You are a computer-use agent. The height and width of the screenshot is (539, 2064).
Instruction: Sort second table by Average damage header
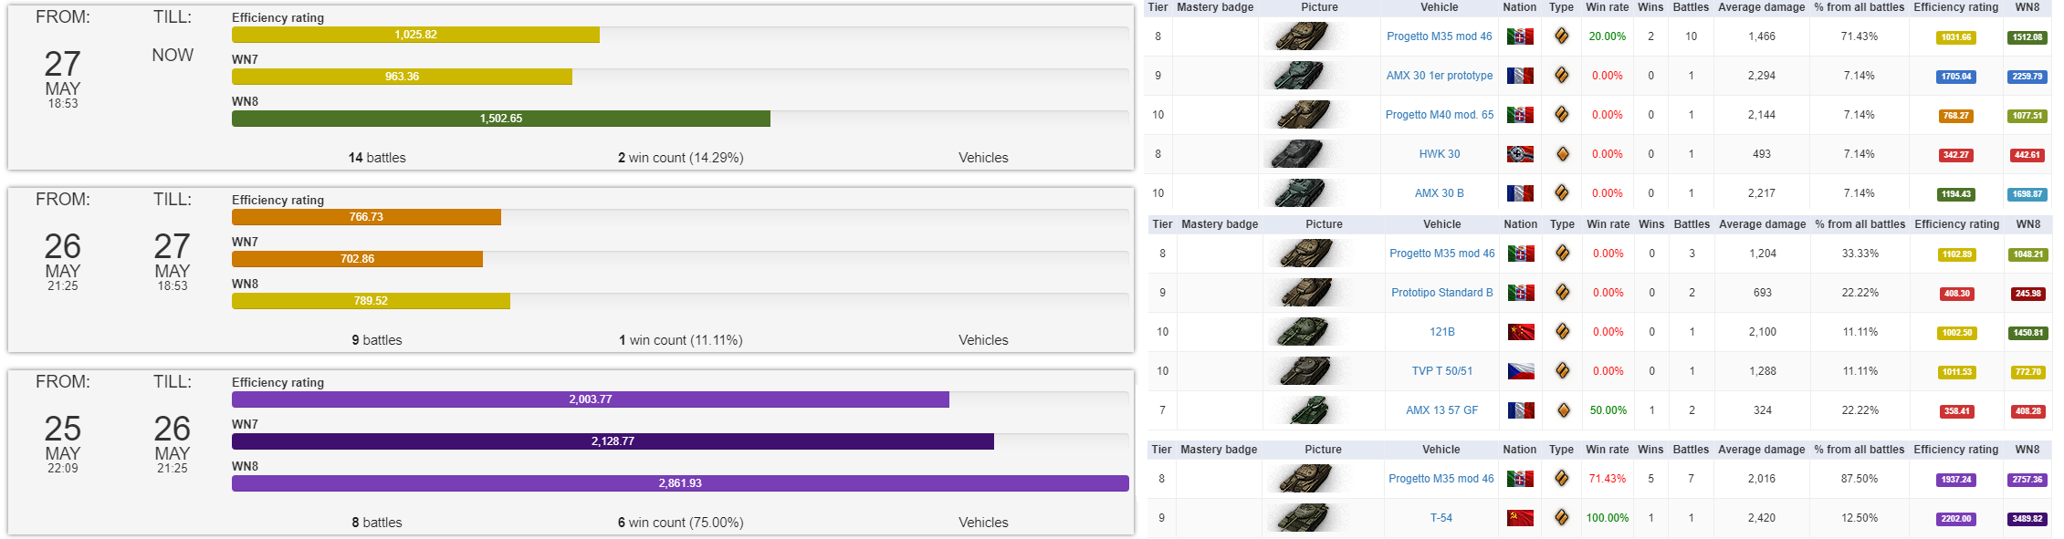[1763, 224]
